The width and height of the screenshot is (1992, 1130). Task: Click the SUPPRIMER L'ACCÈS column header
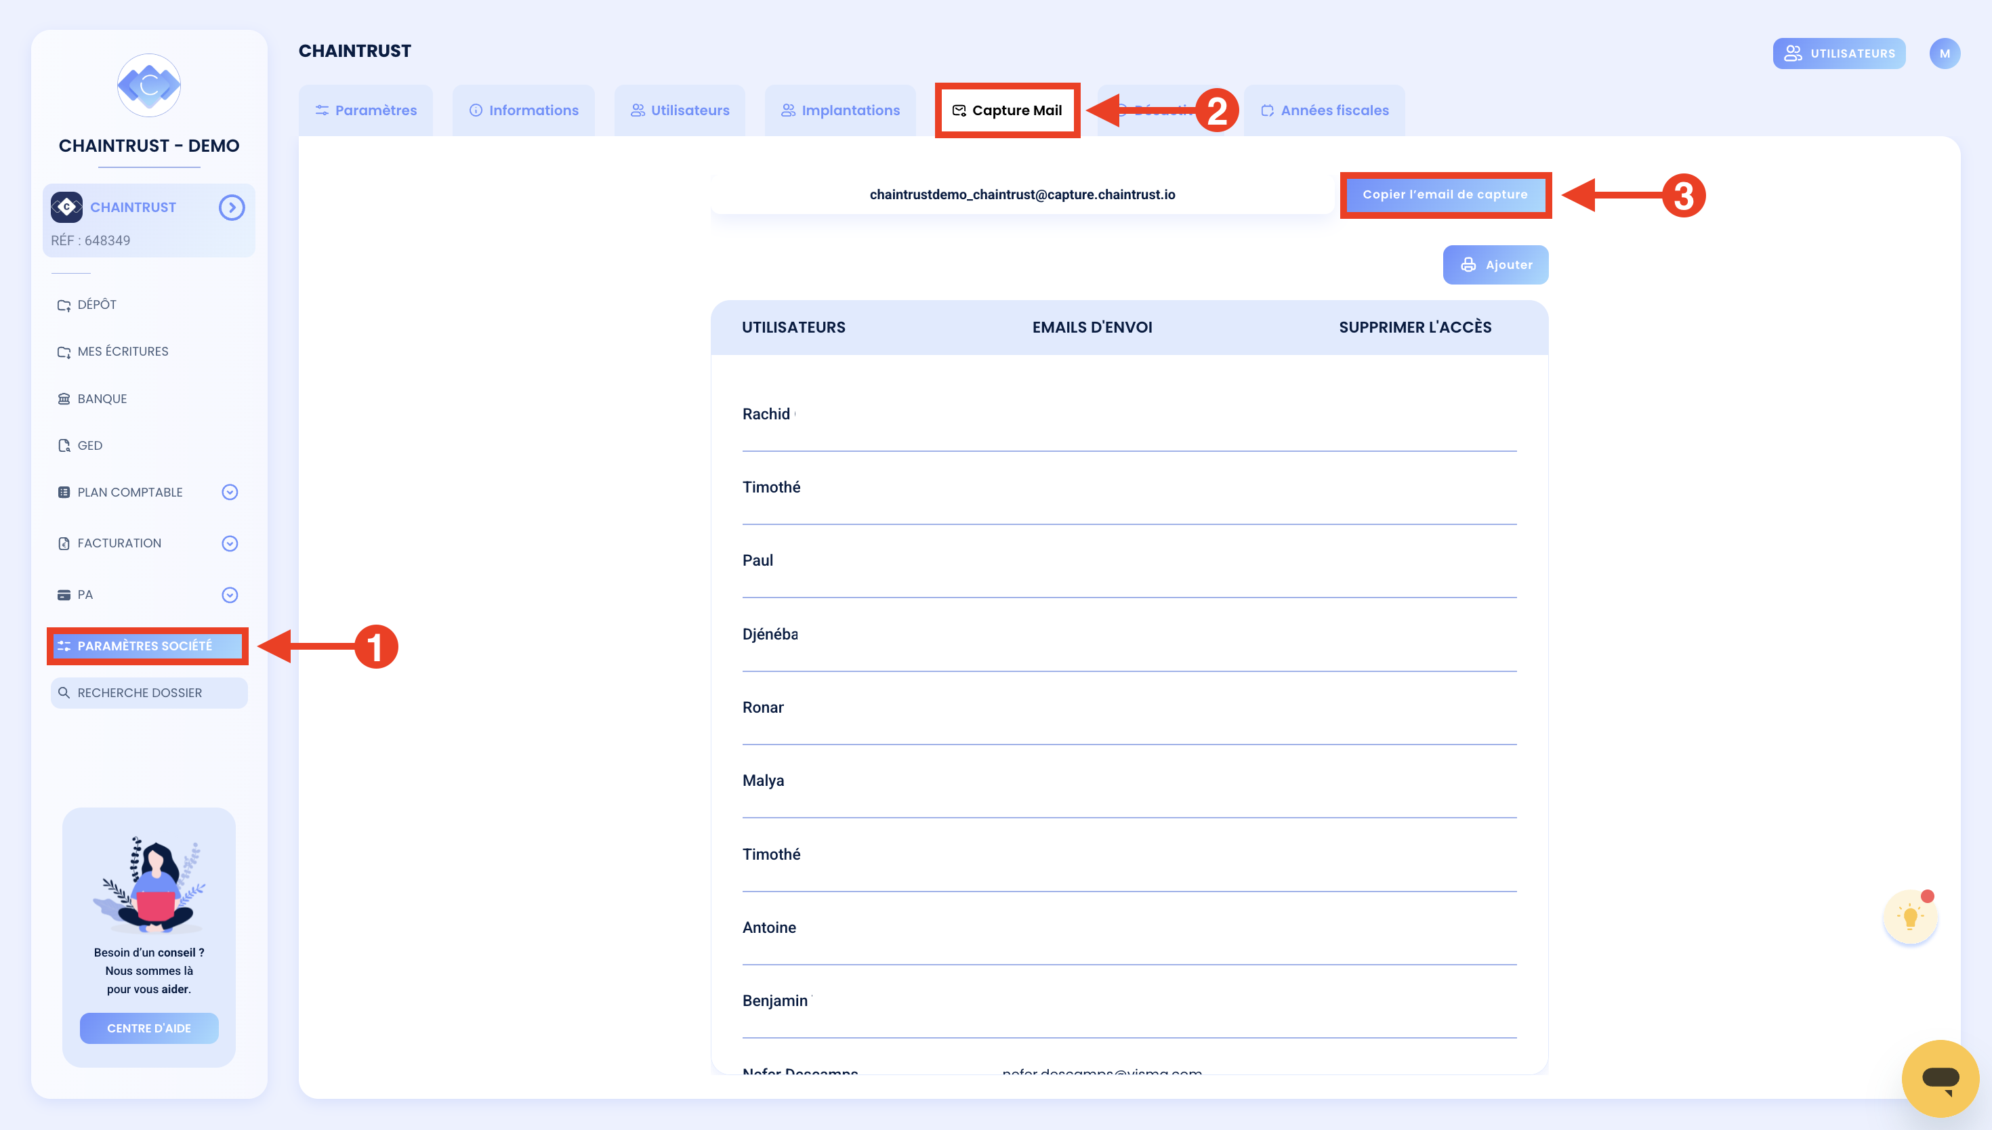pos(1415,327)
